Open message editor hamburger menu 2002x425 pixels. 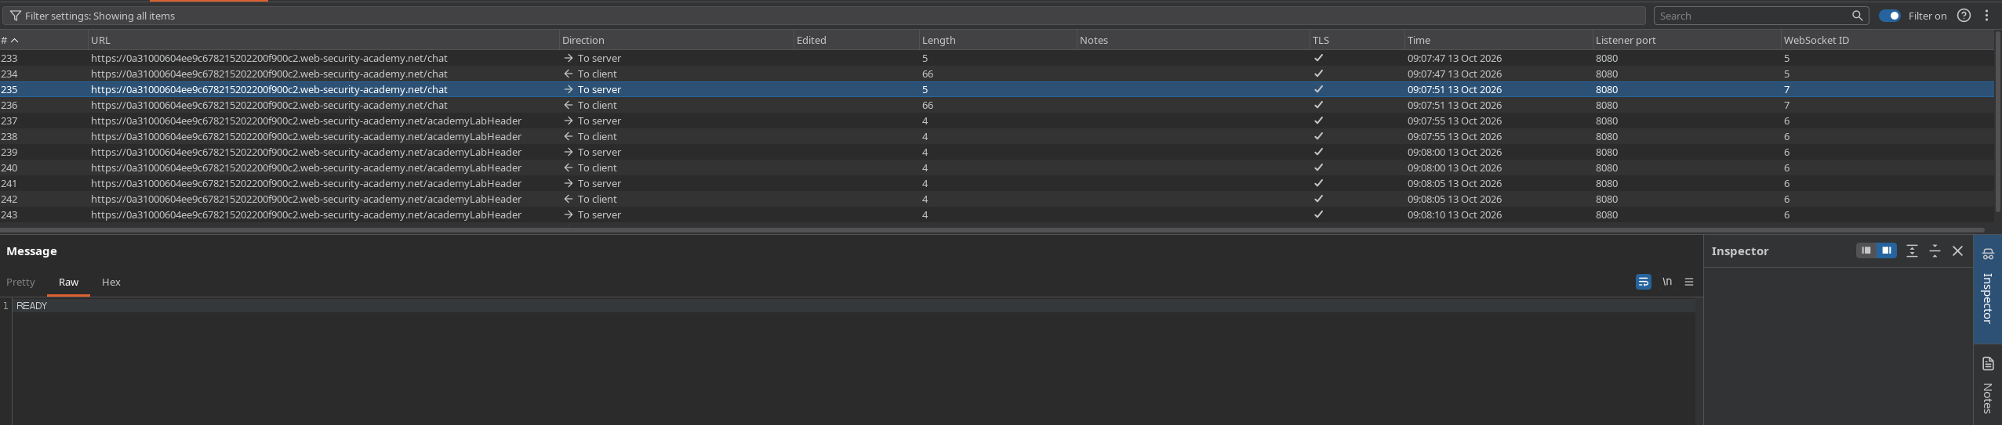point(1688,282)
